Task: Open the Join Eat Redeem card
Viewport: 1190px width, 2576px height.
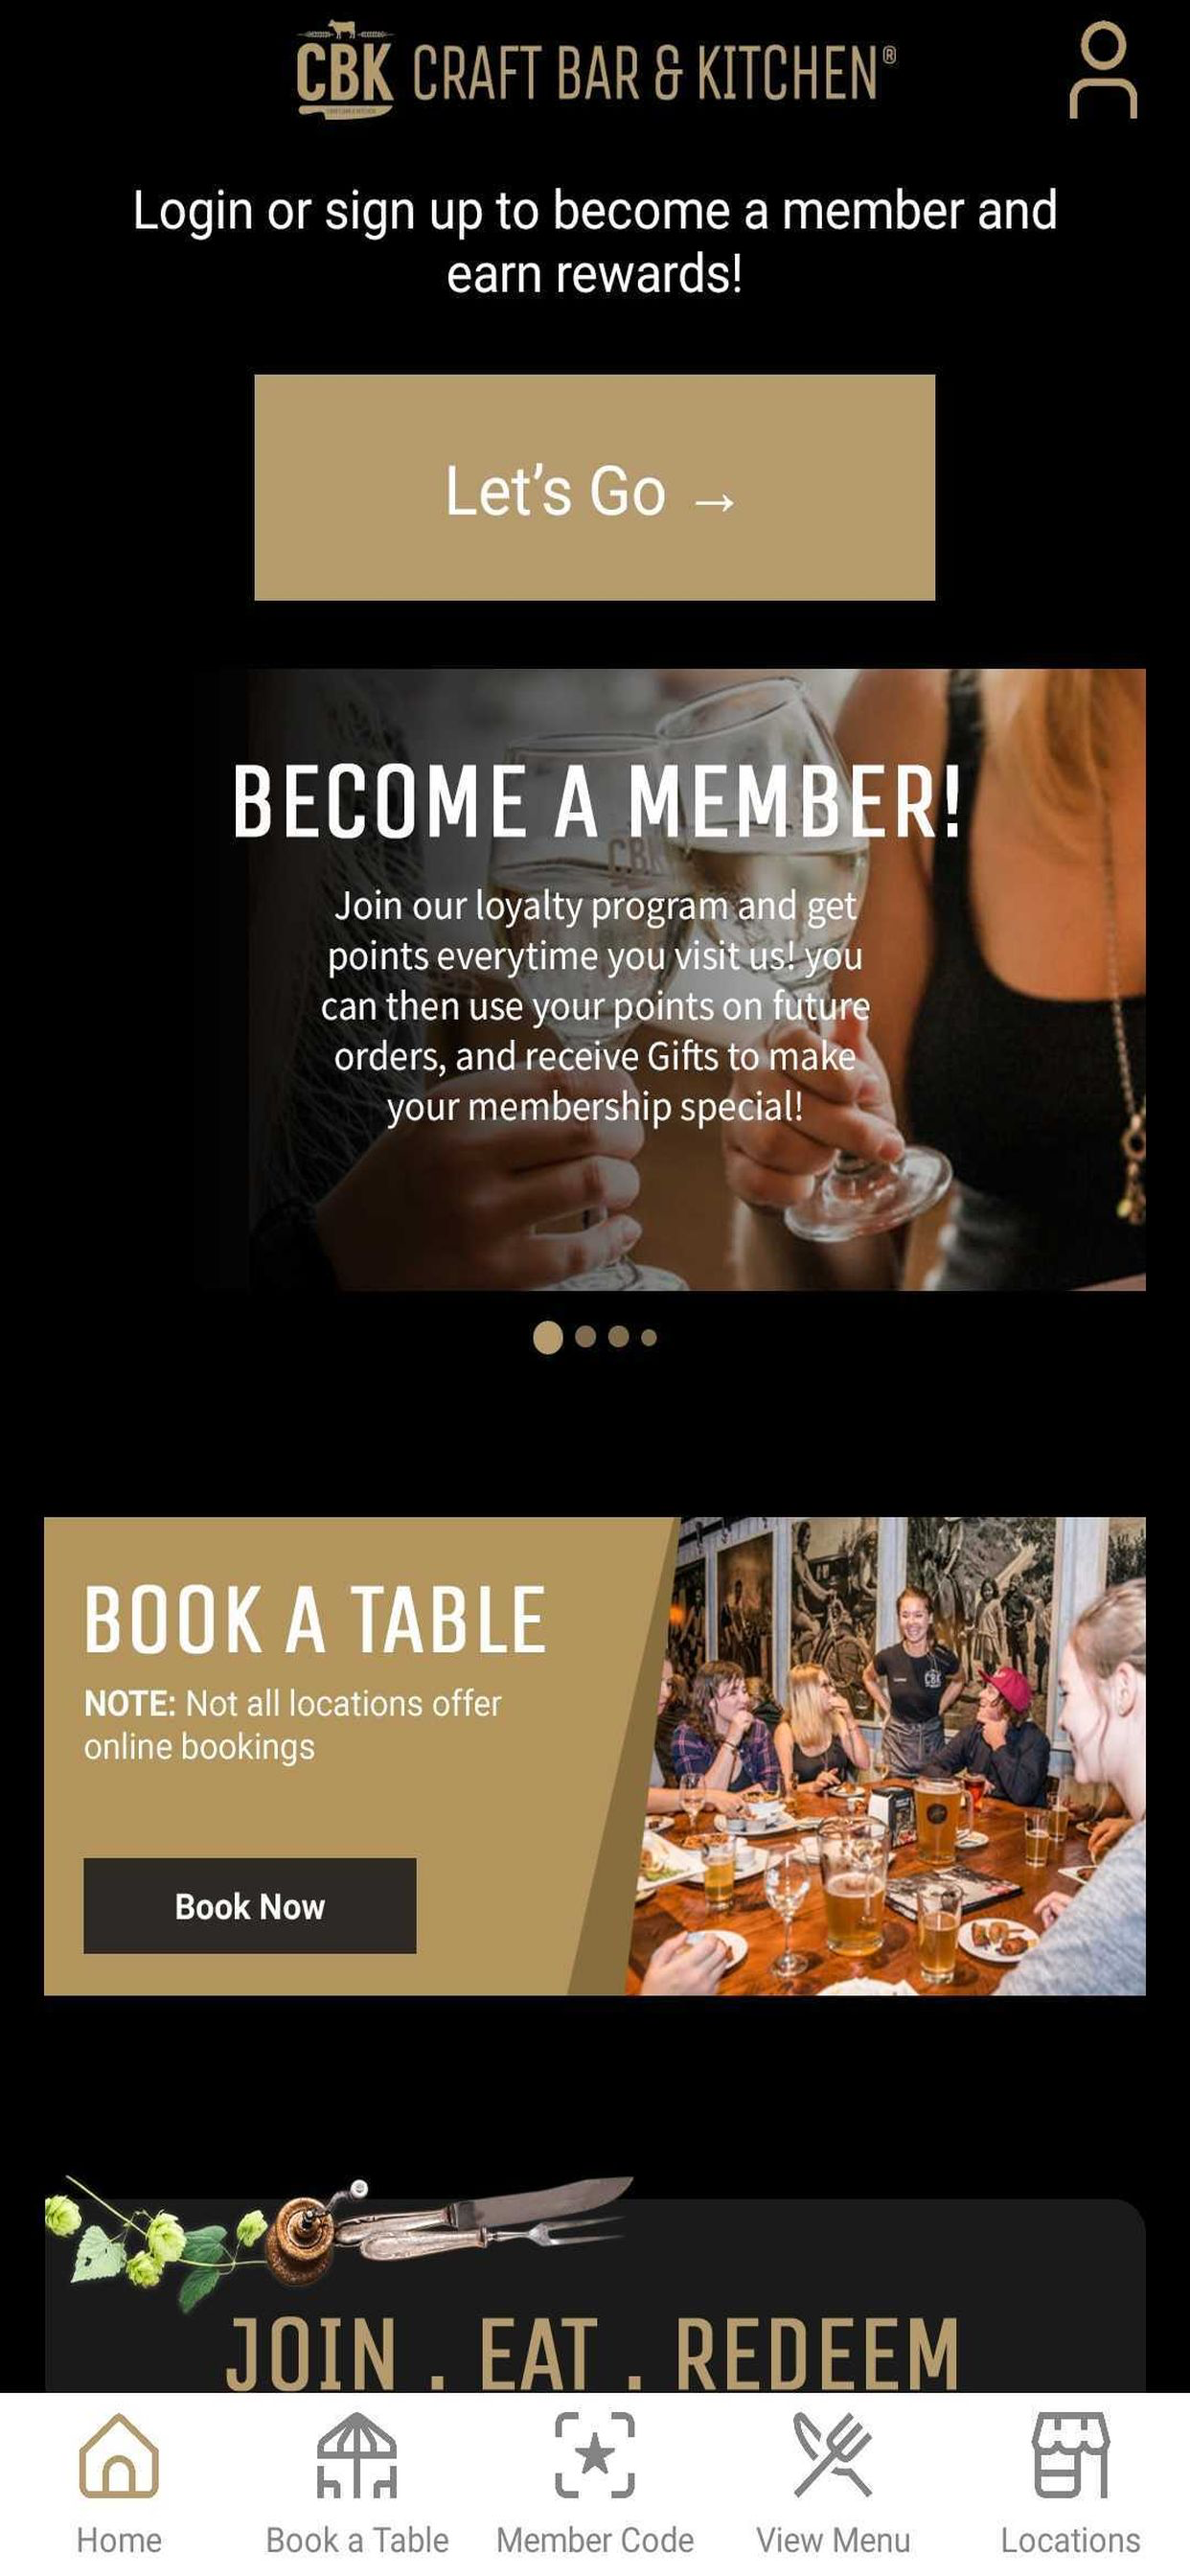Action: click(595, 2296)
